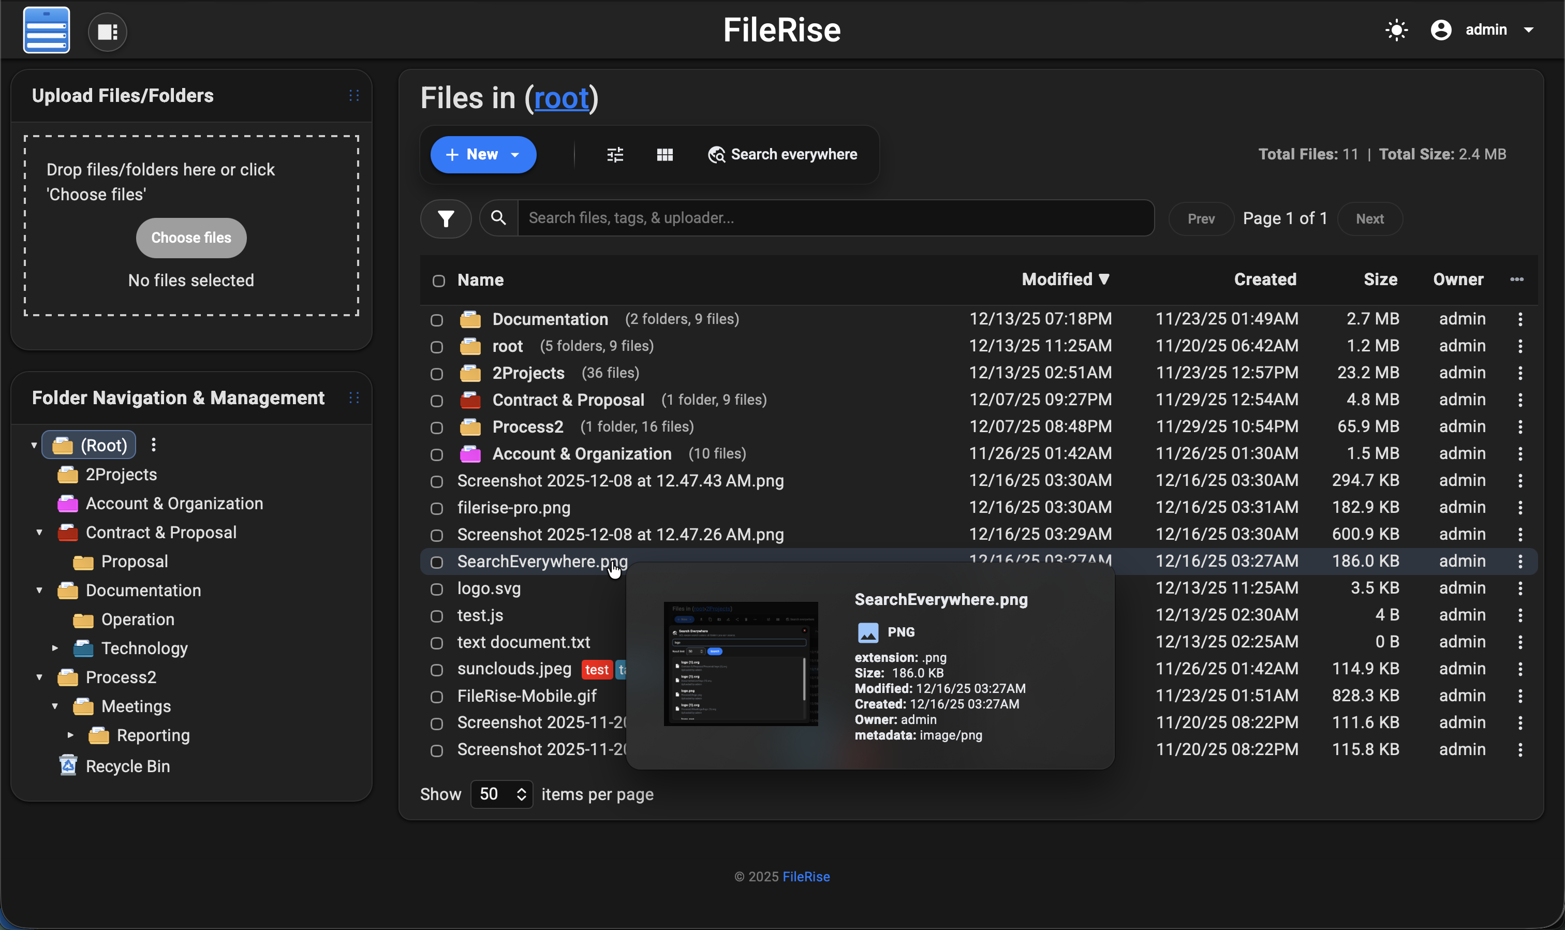The width and height of the screenshot is (1565, 930).
Task: Select the checkbox for the Documentation folder
Action: (437, 320)
